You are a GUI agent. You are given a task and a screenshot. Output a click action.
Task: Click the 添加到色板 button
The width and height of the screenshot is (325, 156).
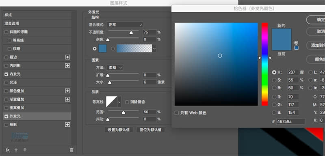point(316,45)
